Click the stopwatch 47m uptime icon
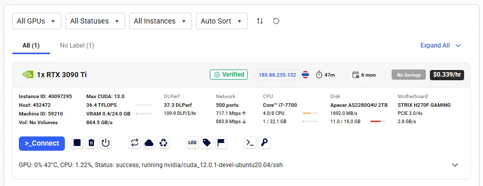The height and width of the screenshot is (186, 483). coord(319,75)
